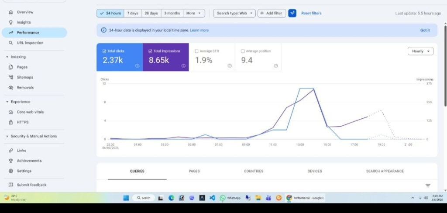Select Performance in the sidebar

(34, 32)
